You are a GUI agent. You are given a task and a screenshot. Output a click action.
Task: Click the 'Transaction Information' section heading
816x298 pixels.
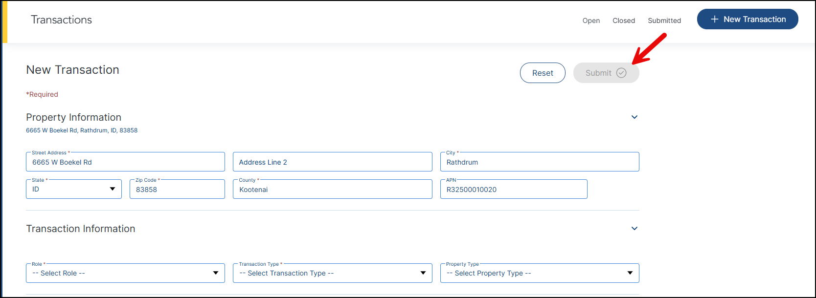pos(81,229)
